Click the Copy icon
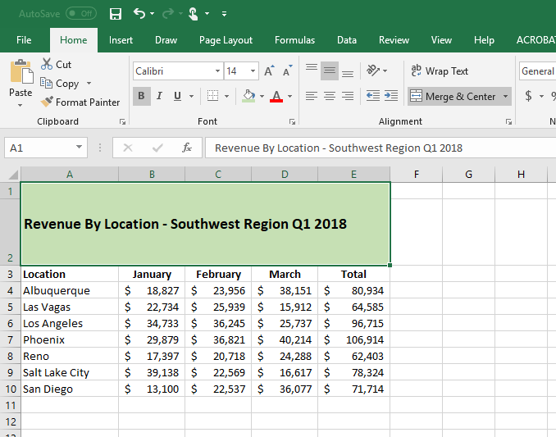 click(46, 83)
